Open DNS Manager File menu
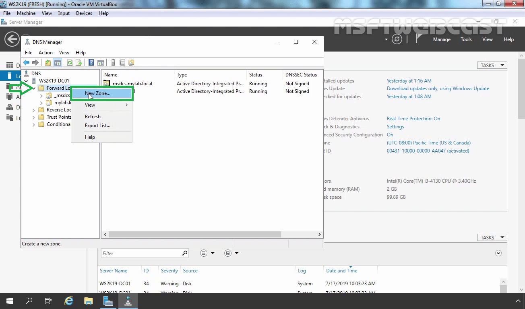Image resolution: width=525 pixels, height=309 pixels. [x=29, y=53]
